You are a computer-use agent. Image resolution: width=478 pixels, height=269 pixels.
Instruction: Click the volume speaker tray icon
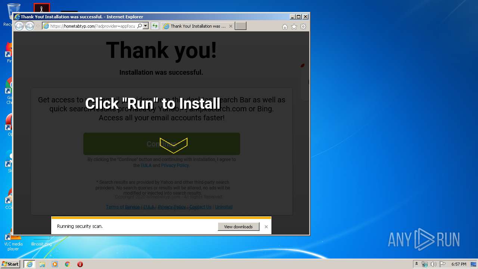coord(434,264)
